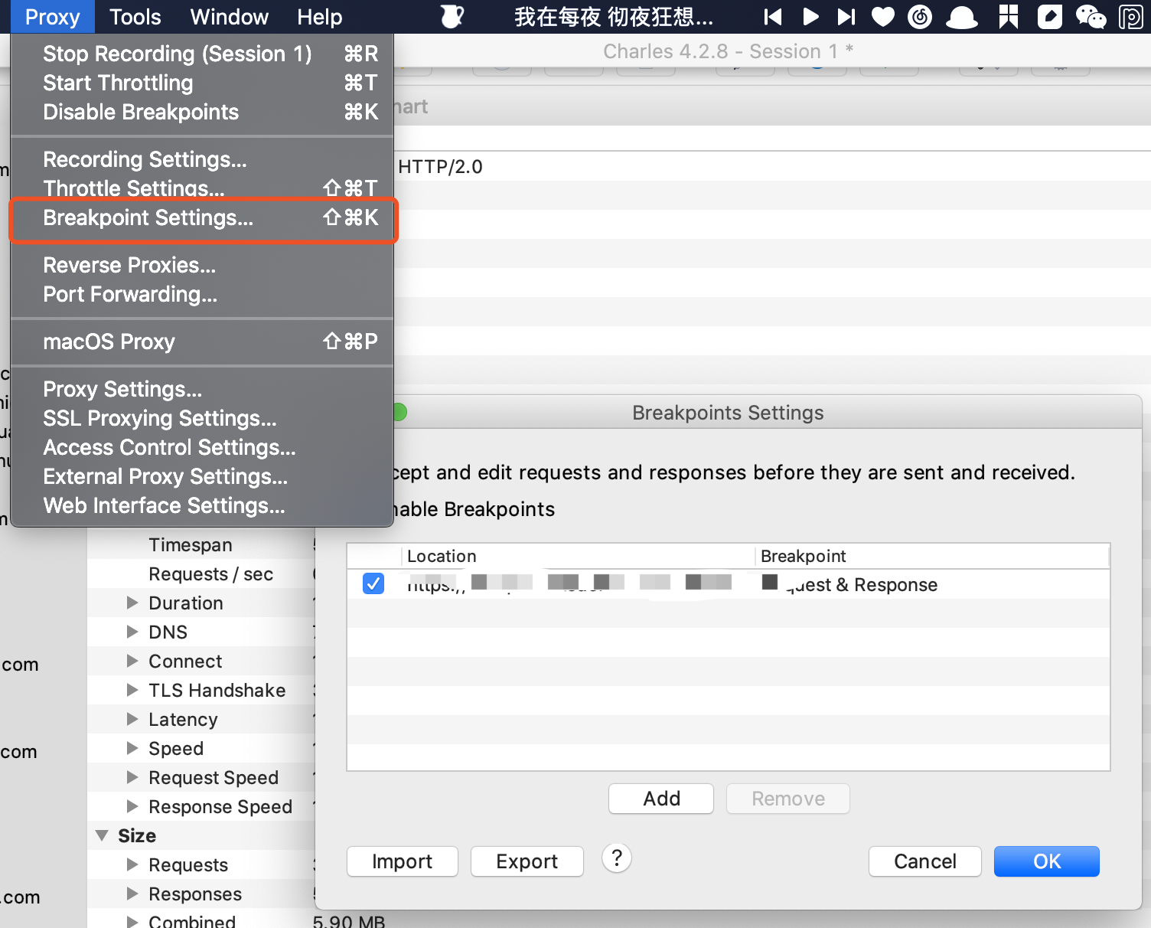Open Throttle Settings...
The height and width of the screenshot is (928, 1151).
(202, 188)
